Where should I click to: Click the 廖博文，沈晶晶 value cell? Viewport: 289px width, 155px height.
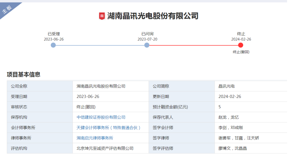click(x=251, y=148)
